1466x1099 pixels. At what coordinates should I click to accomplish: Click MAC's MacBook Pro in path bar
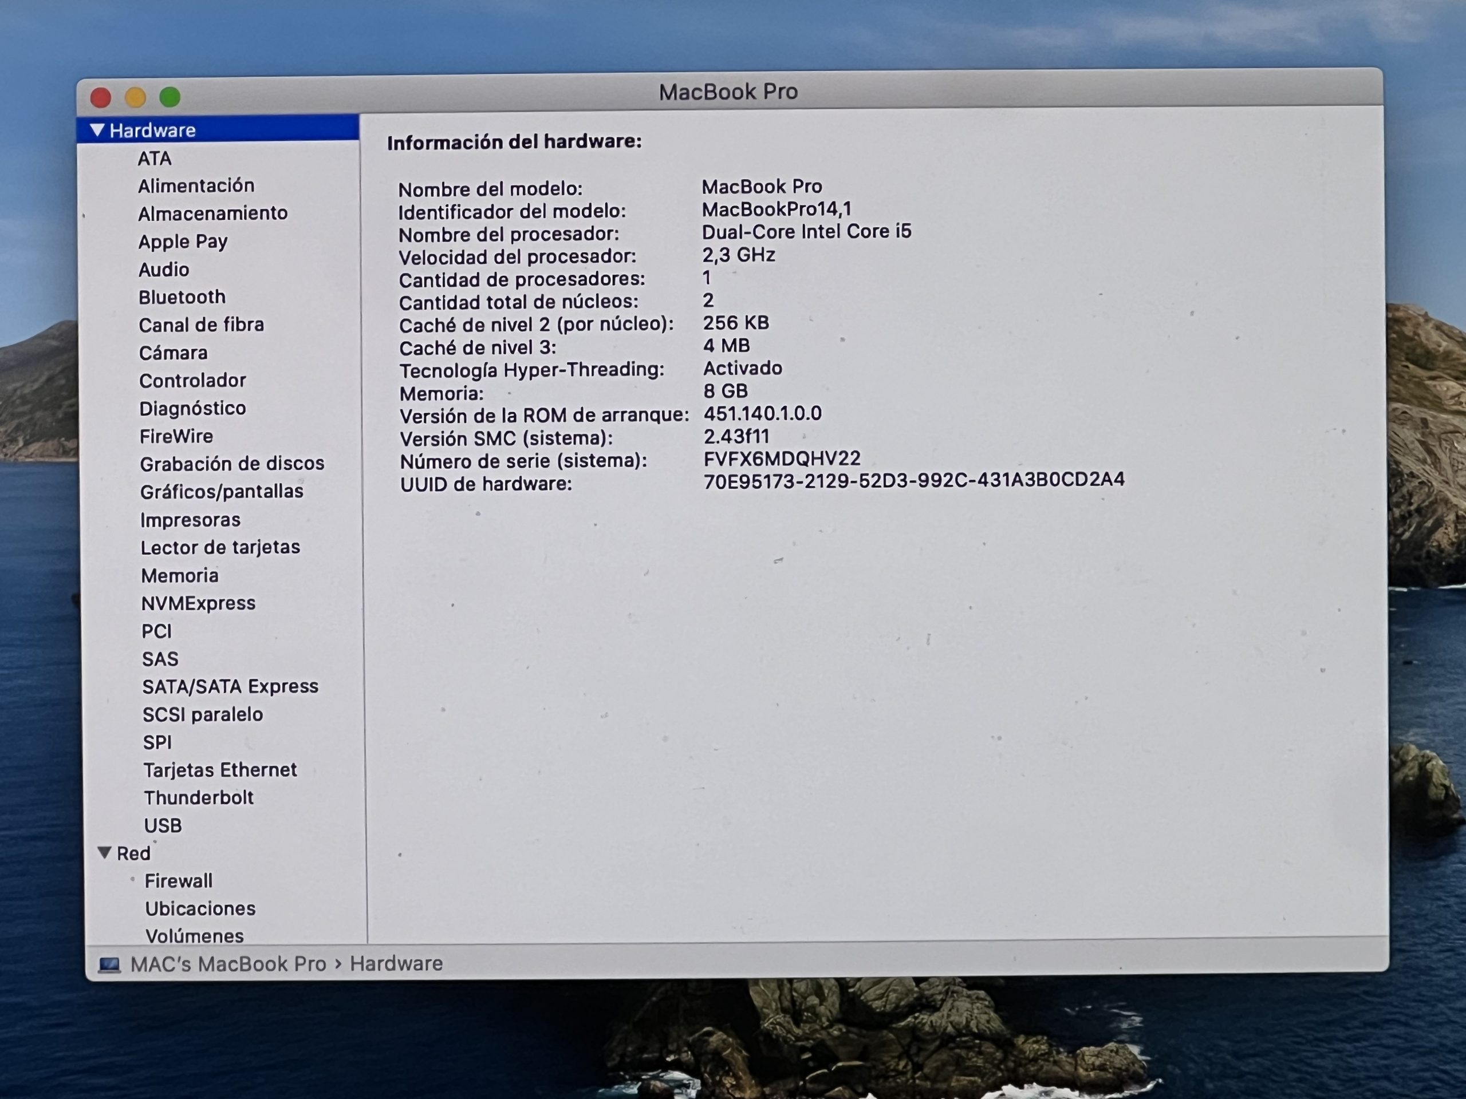click(x=228, y=964)
